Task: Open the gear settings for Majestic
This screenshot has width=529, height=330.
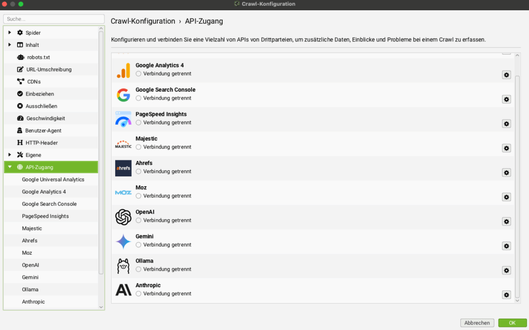Action: click(506, 148)
